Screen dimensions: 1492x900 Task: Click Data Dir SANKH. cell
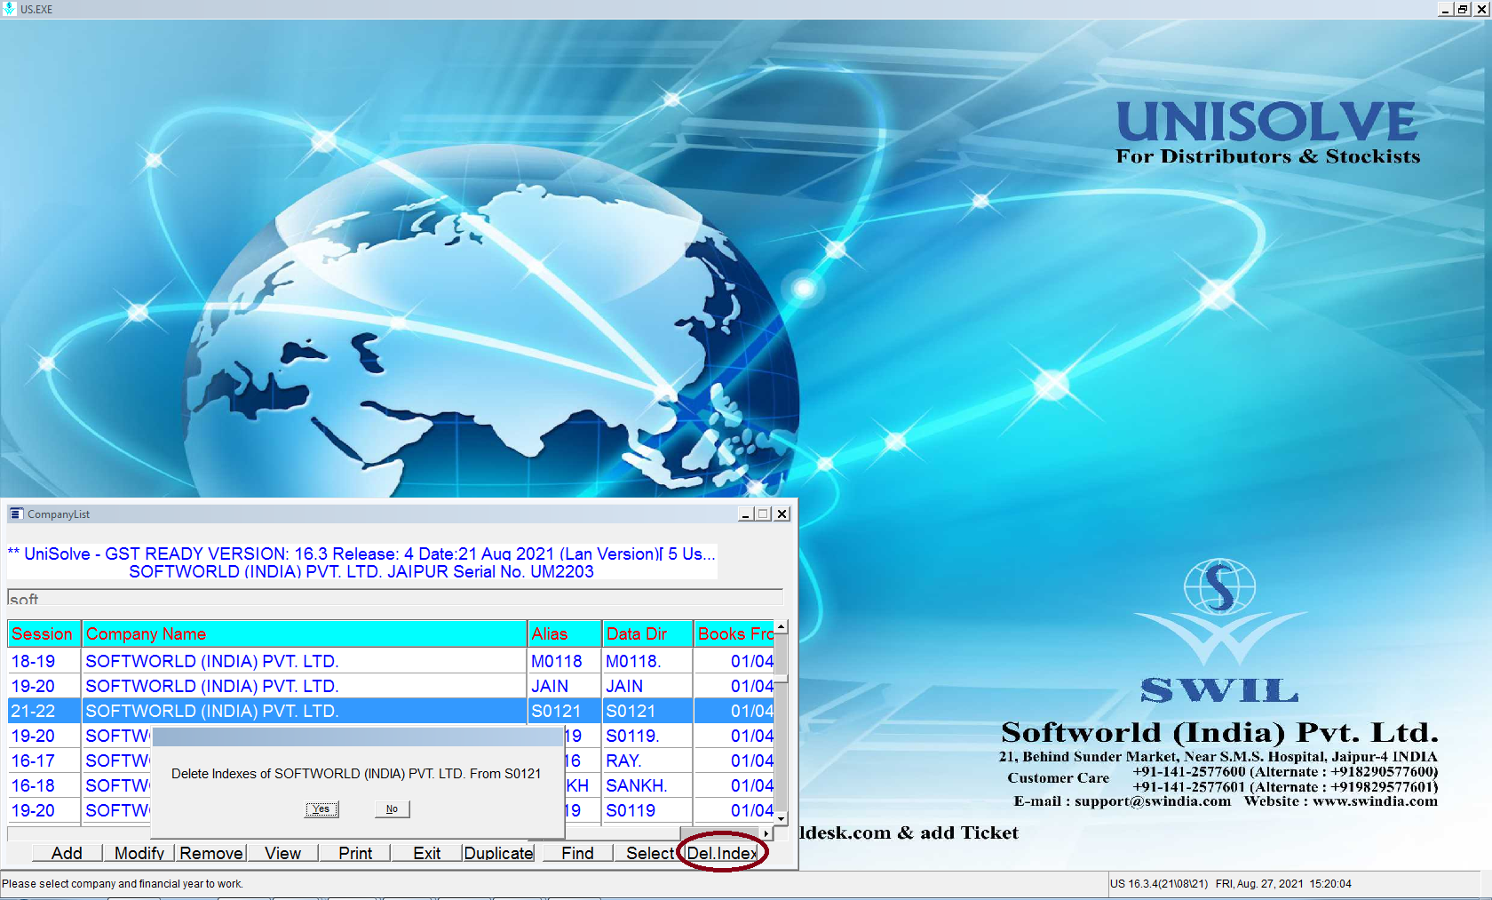[647, 785]
